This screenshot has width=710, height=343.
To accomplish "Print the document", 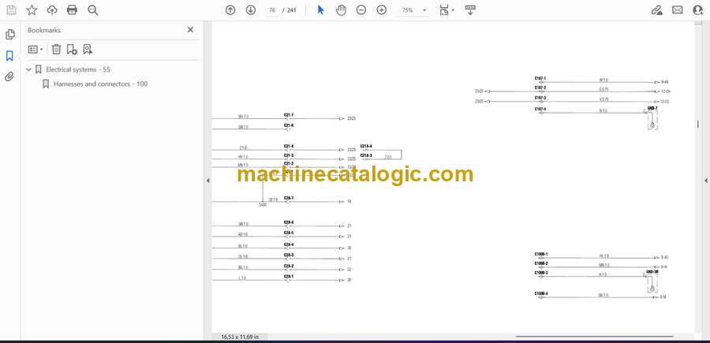I will pyautogui.click(x=72, y=10).
